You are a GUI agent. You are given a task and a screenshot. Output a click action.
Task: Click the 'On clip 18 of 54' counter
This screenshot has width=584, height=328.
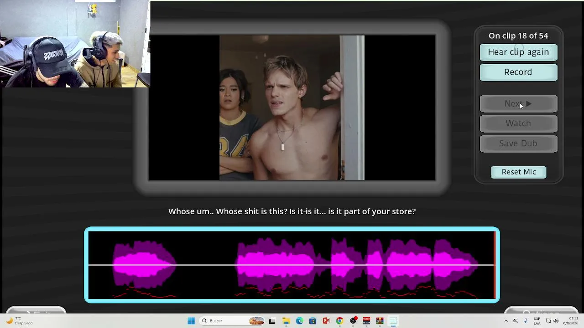pos(518,36)
